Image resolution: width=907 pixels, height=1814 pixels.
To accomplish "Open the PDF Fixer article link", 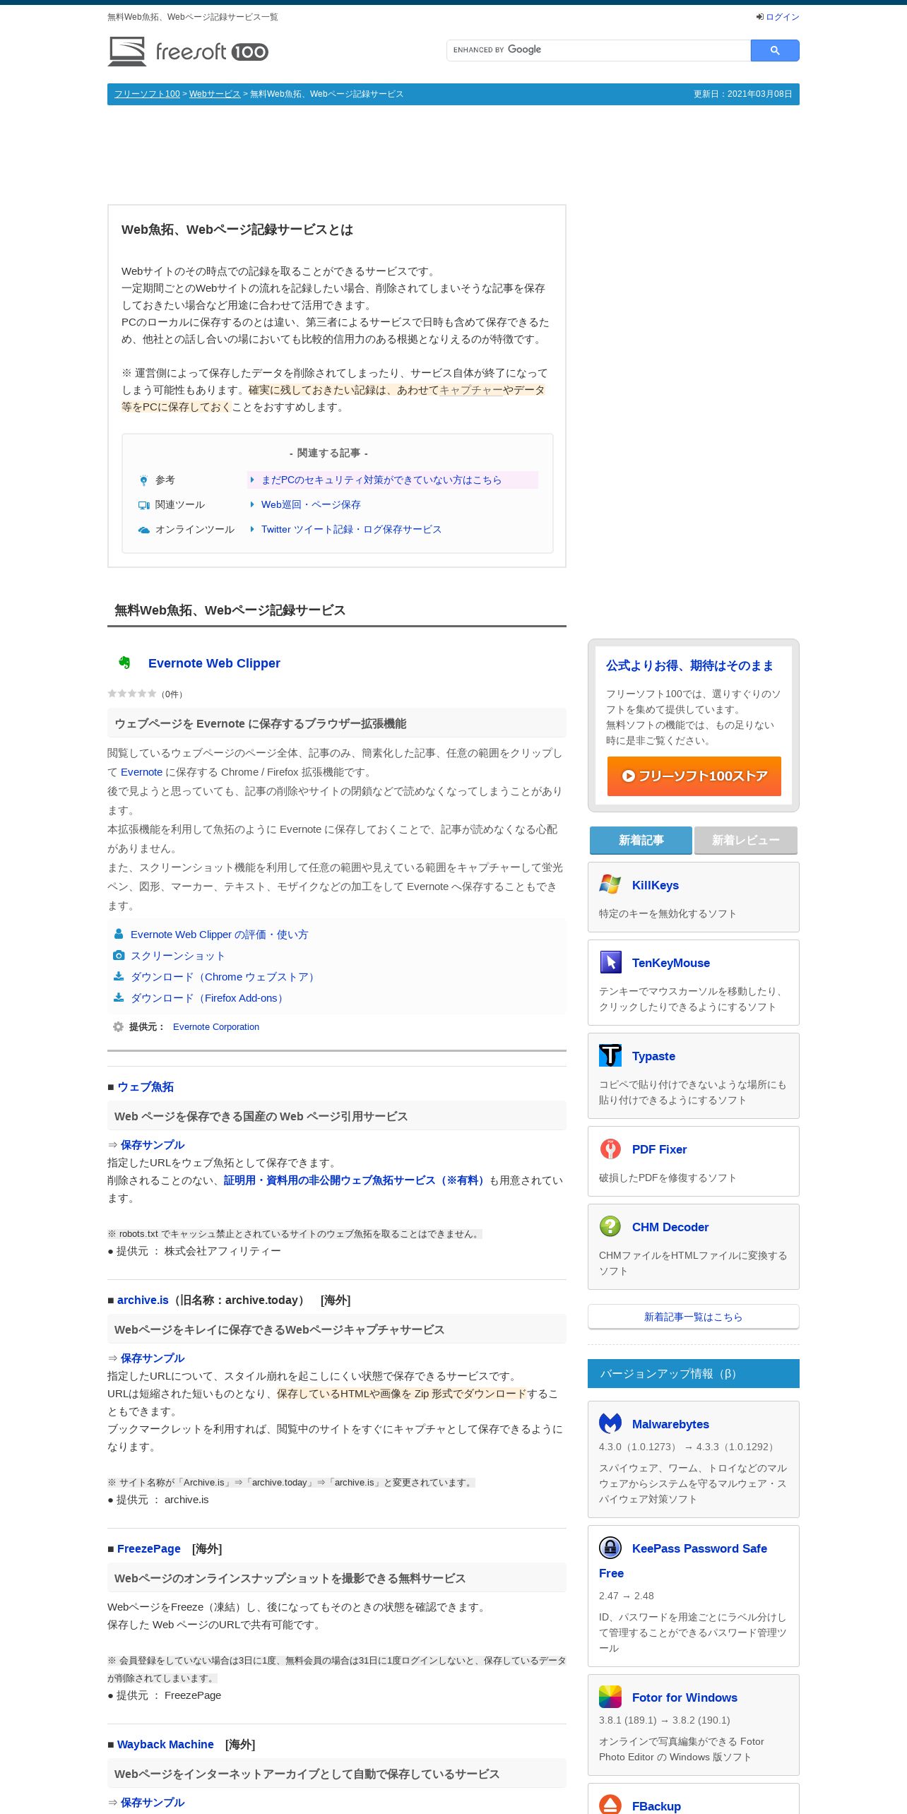I will tap(659, 1150).
